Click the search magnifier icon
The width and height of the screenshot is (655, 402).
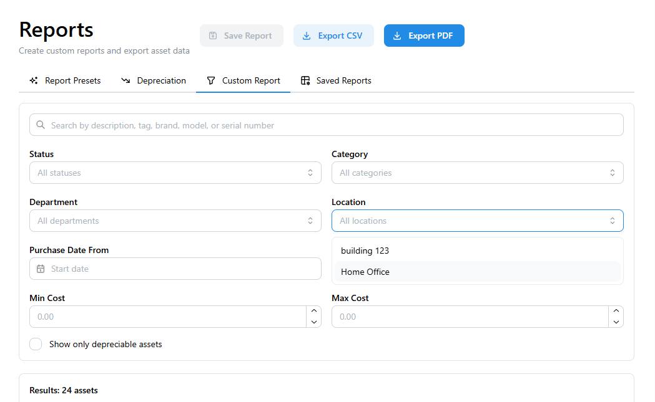coord(41,125)
